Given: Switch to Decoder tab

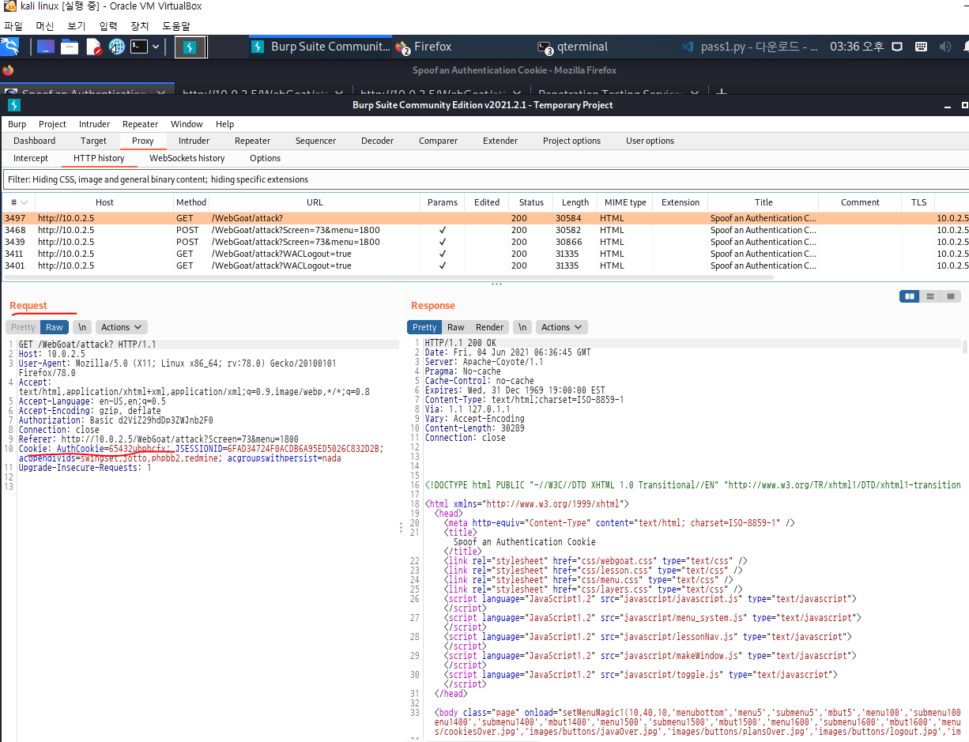Looking at the screenshot, I should pyautogui.click(x=377, y=141).
